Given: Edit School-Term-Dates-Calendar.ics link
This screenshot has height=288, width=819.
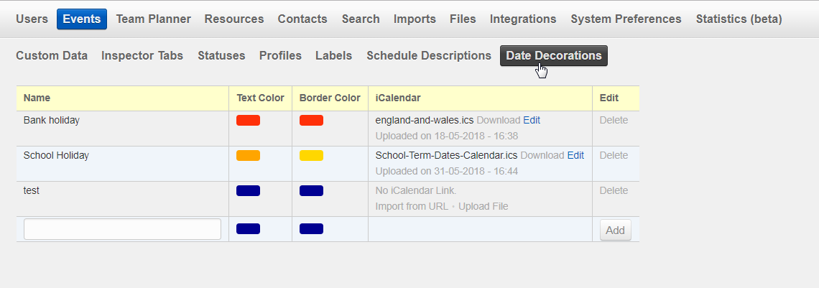Looking at the screenshot, I should coord(575,155).
